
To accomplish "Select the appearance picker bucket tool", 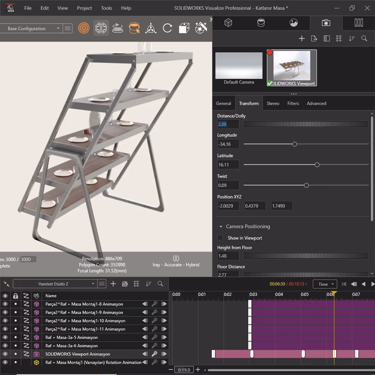I will (x=134, y=28).
